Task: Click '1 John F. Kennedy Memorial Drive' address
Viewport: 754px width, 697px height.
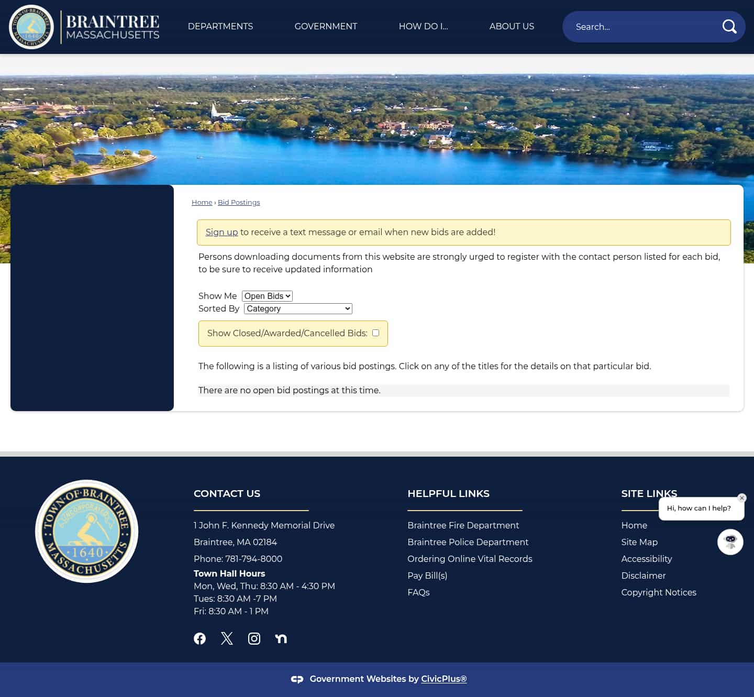Action: 264,525
